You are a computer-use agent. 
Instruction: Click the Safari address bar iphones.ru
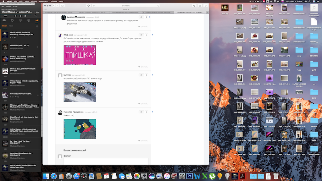[126, 6]
